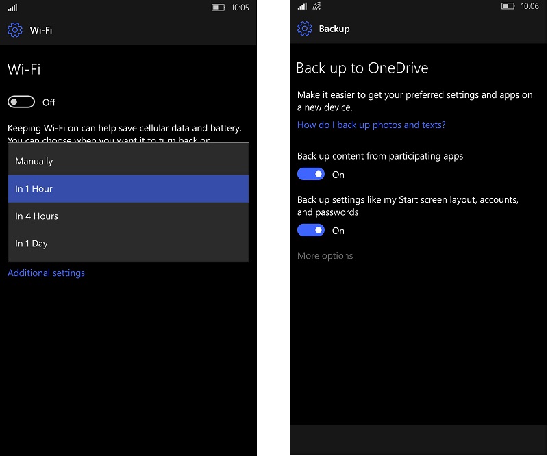
Task: Choose In 4 Hours option
Action: pyautogui.click(x=128, y=216)
